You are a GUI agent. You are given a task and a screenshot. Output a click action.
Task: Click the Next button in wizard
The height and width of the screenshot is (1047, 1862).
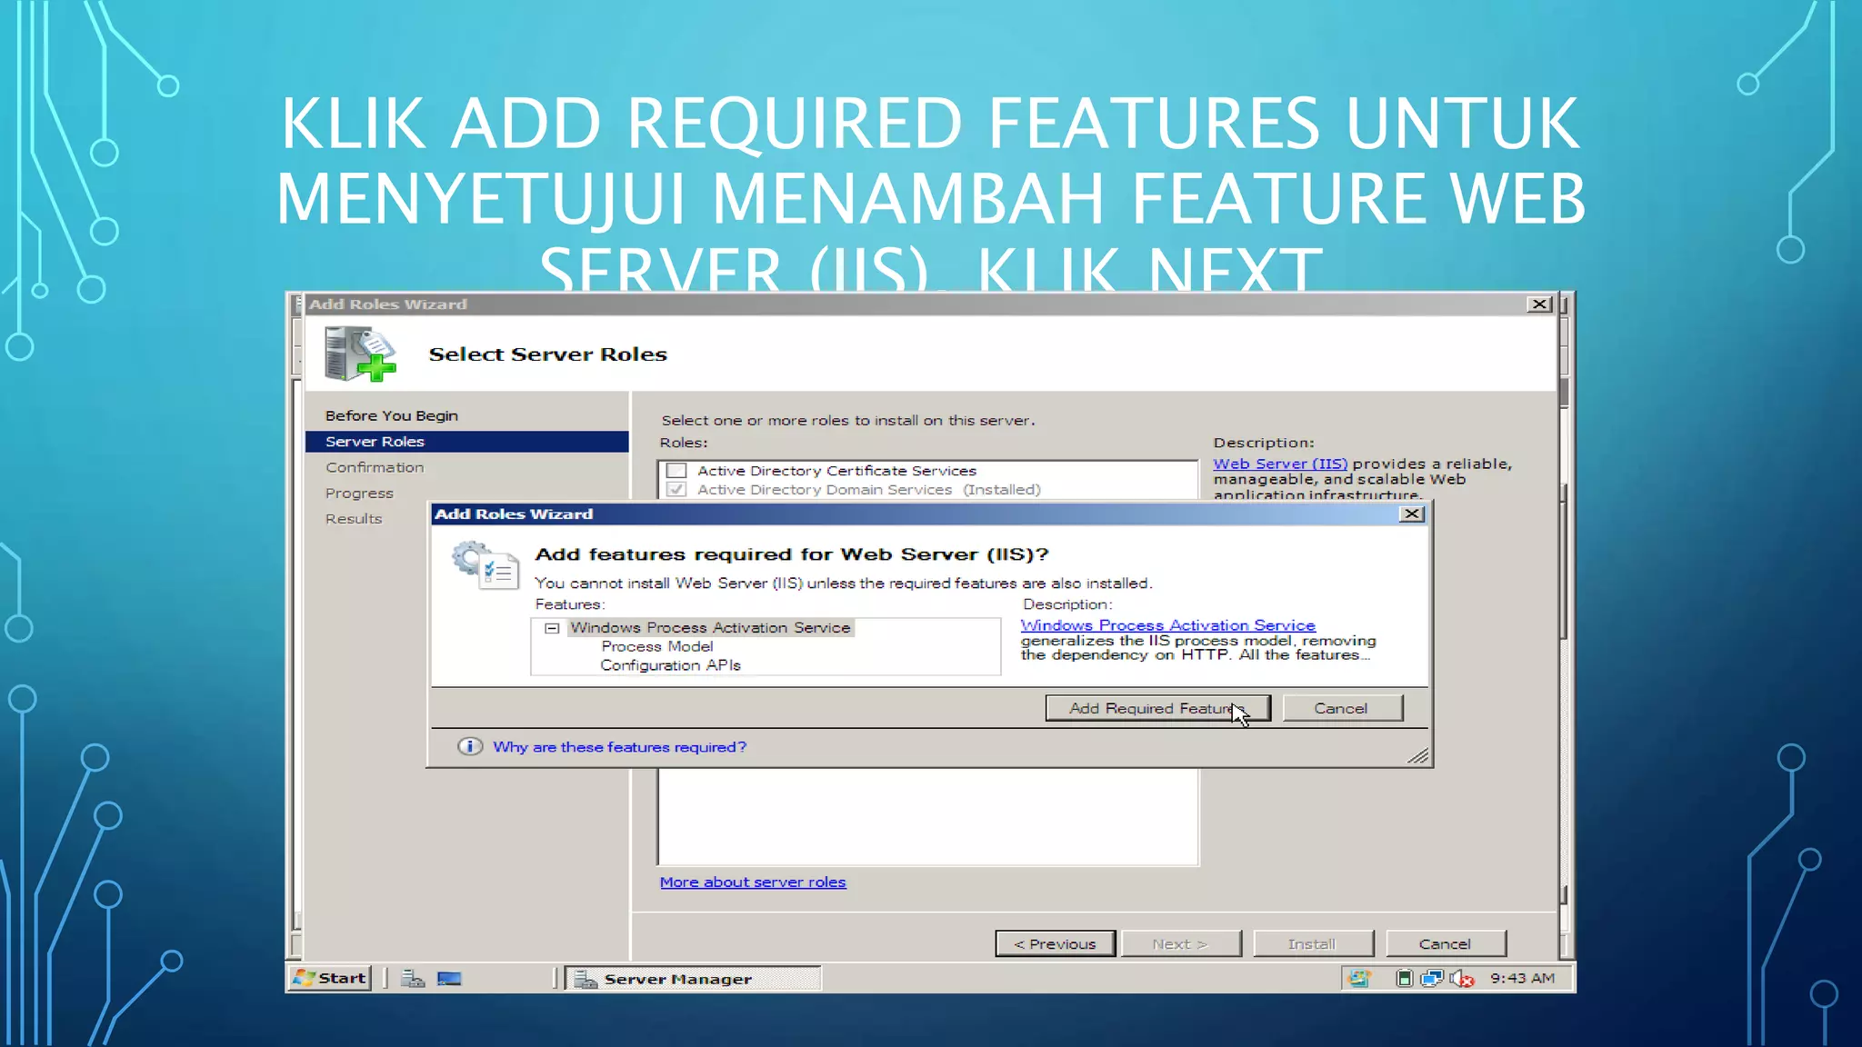[x=1180, y=943]
